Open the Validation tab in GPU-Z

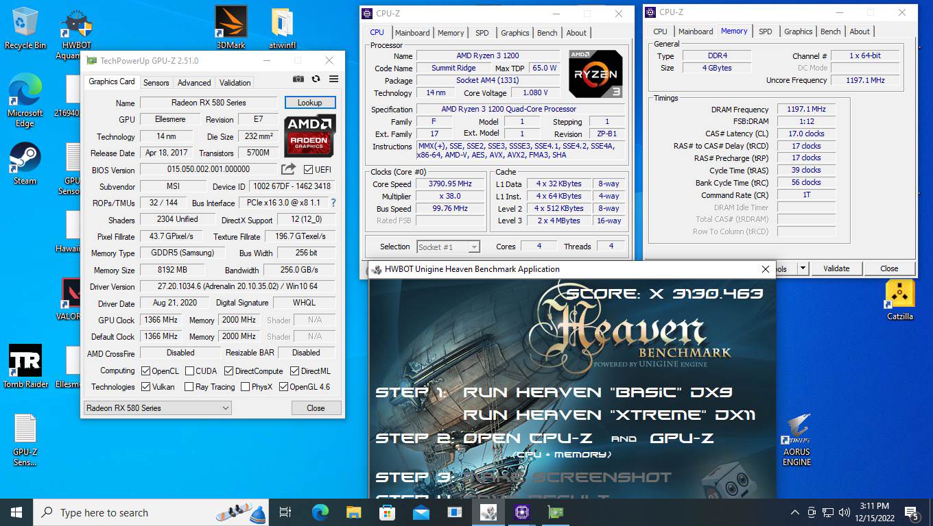(x=235, y=82)
